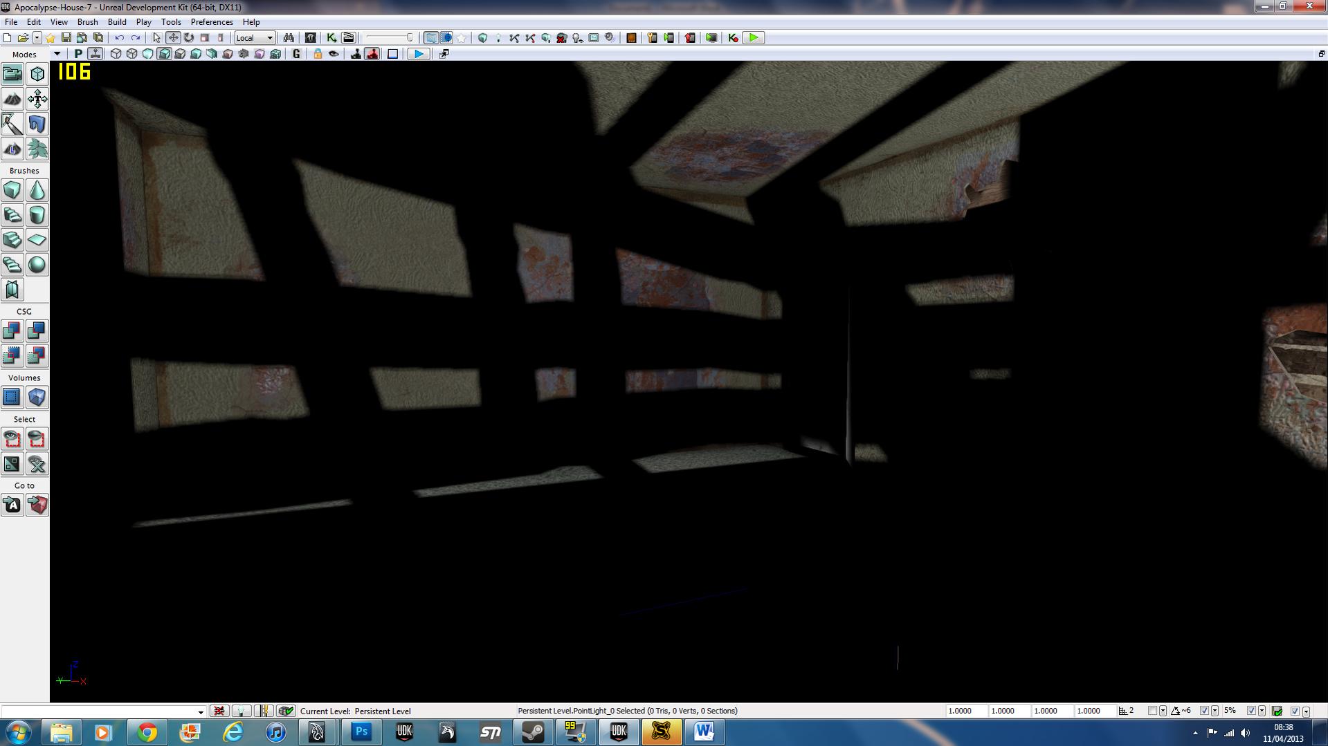Image resolution: width=1328 pixels, height=746 pixels.
Task: Select the Cylinder brush builder
Action: 37,215
